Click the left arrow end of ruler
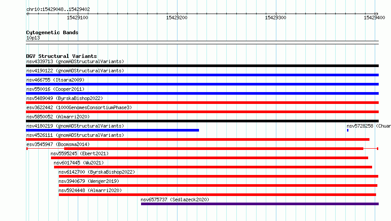The image size is (391, 221). [28, 14]
